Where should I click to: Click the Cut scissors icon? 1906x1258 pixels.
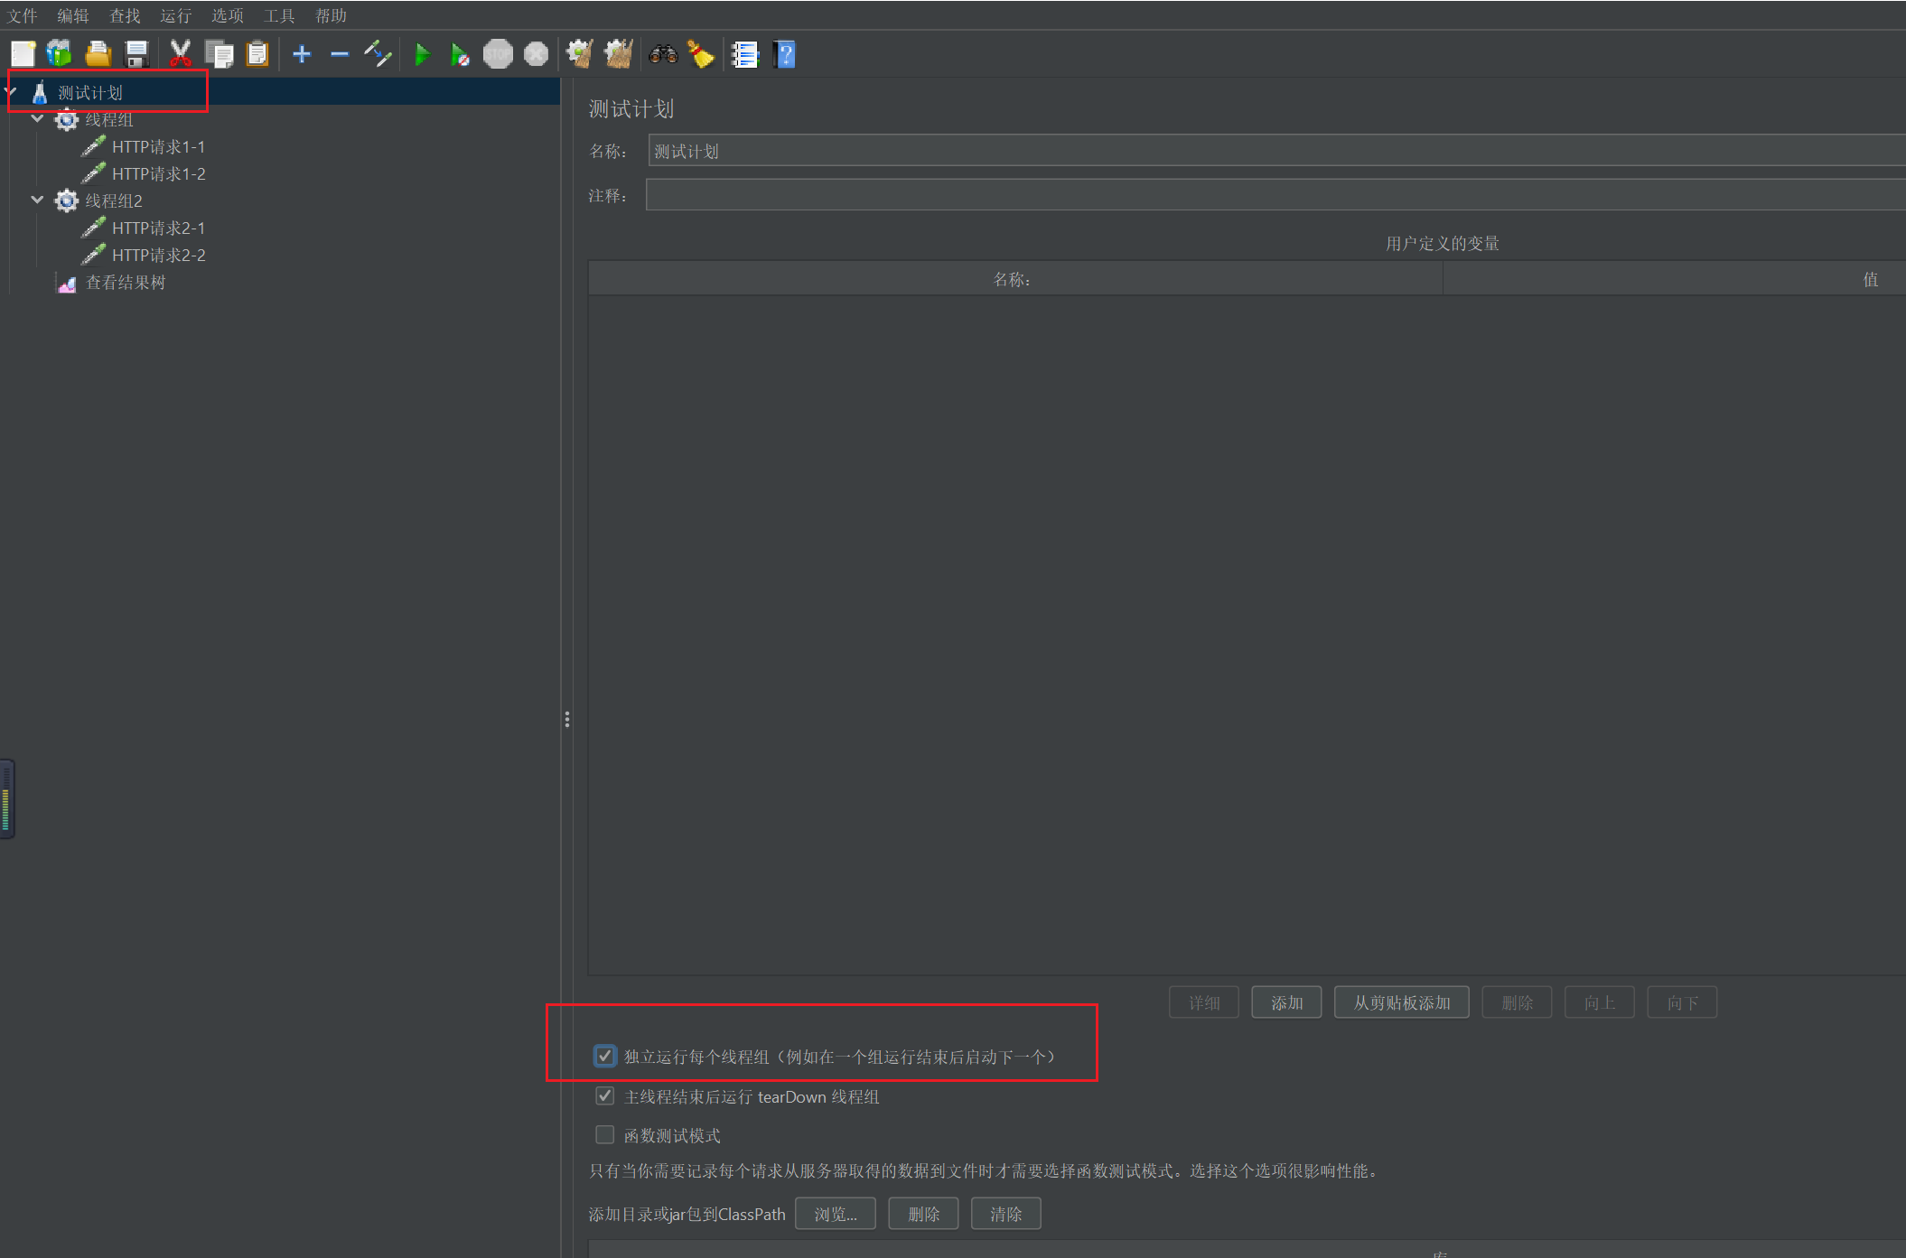181,55
